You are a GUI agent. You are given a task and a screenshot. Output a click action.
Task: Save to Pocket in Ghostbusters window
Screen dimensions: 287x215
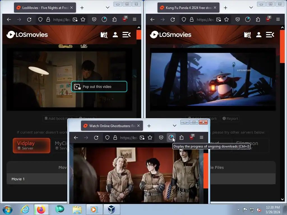161,137
